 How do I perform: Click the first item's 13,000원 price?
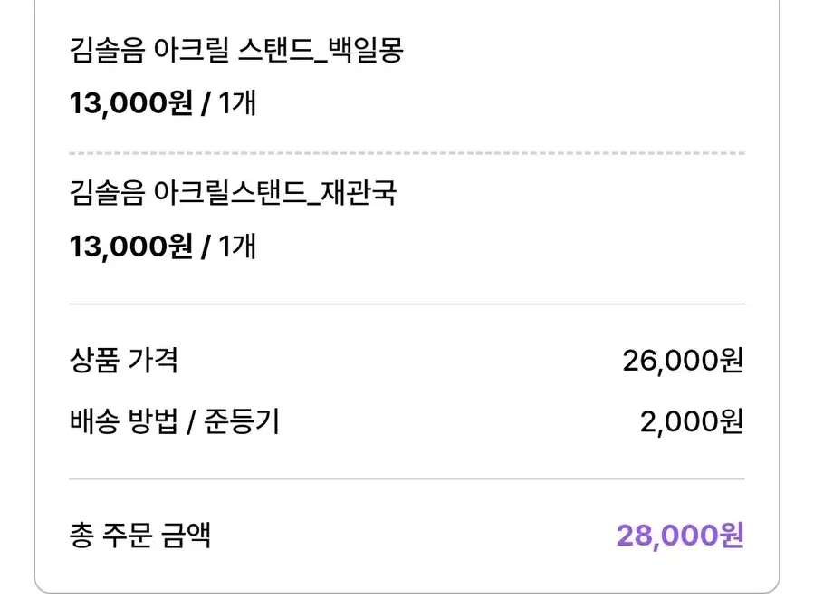pos(131,103)
